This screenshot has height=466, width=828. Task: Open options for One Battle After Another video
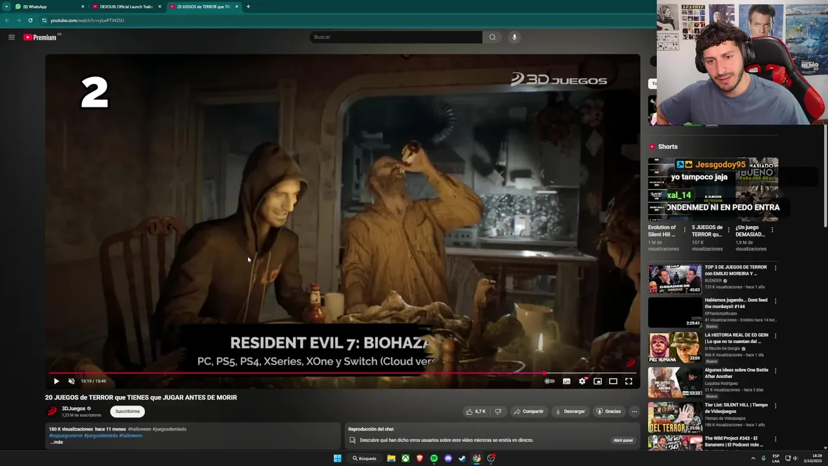tap(776, 371)
